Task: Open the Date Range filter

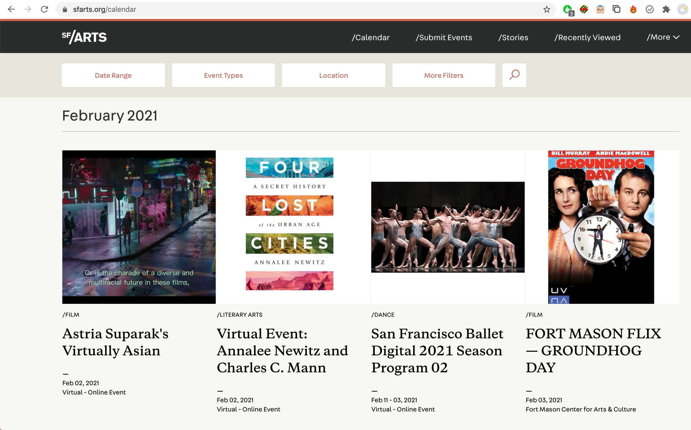Action: pos(113,75)
